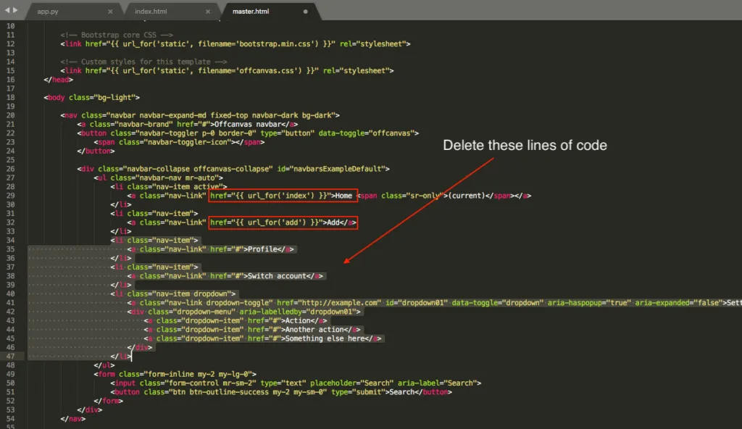Screen dimensions: 742x429
Task: Click 'Switch account' text on line 38
Action: coord(277,276)
